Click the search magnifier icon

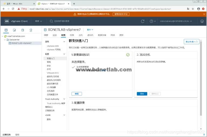51,21
